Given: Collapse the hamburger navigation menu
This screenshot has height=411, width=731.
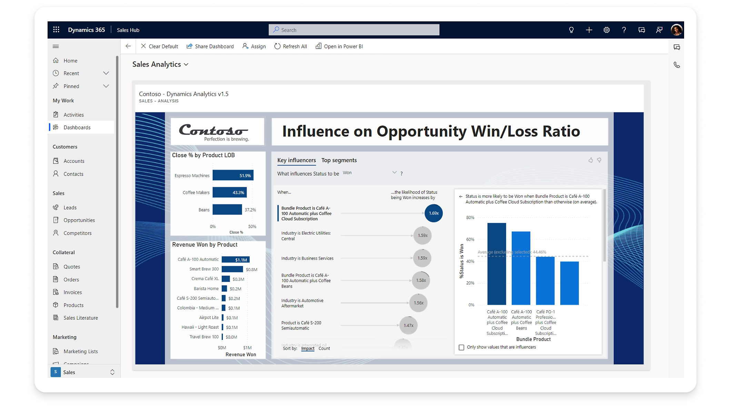Looking at the screenshot, I should [x=56, y=46].
